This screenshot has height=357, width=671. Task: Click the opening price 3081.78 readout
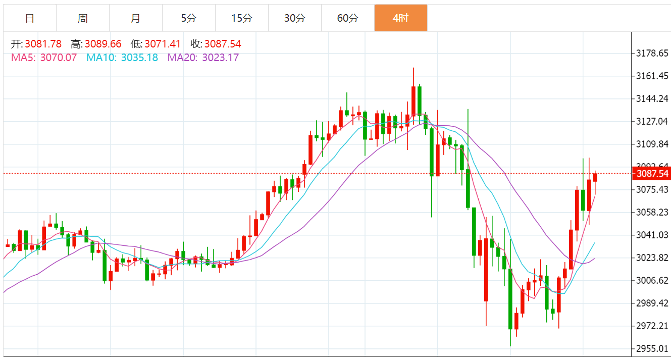pyautogui.click(x=43, y=44)
